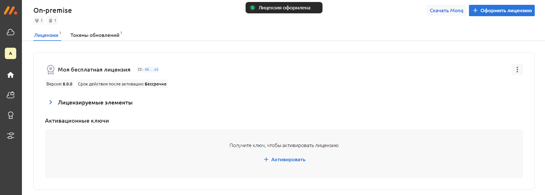Image resolution: width=545 pixels, height=195 pixels.
Task: Switch to the Токены обновлений tab
Action: click(x=95, y=35)
